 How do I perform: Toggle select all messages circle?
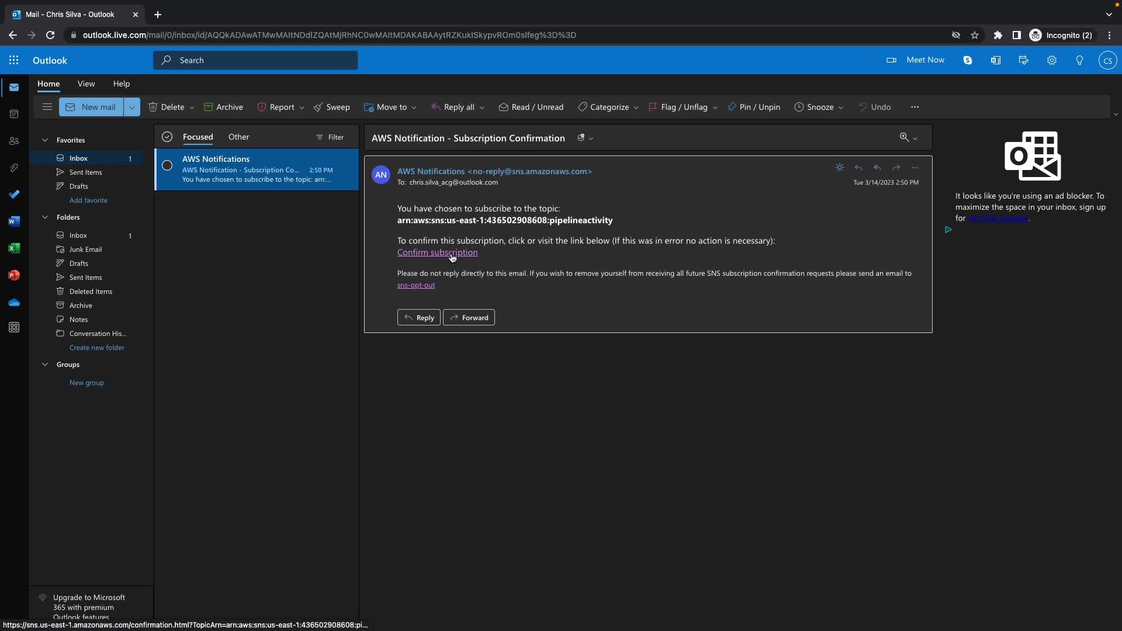(167, 137)
